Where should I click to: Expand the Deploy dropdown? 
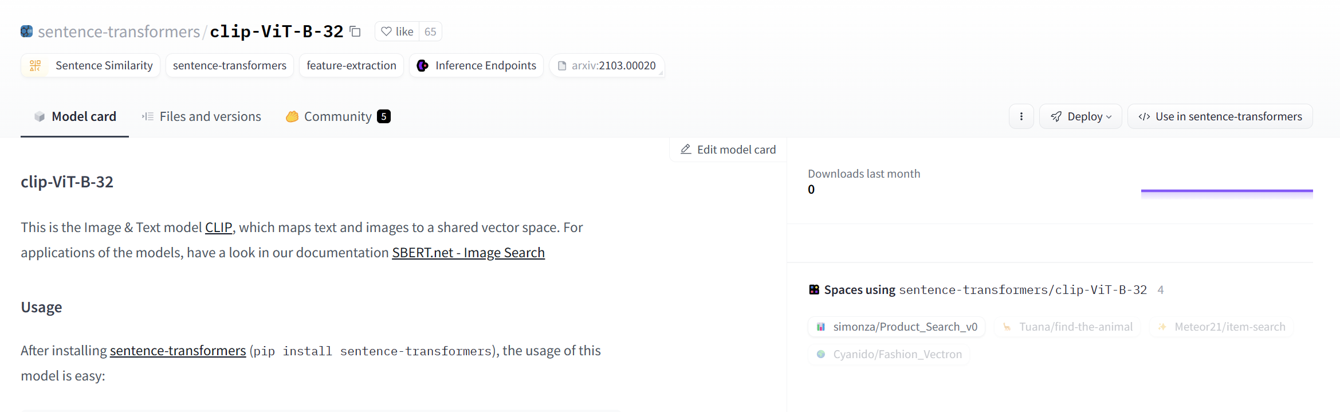[x=1080, y=116]
